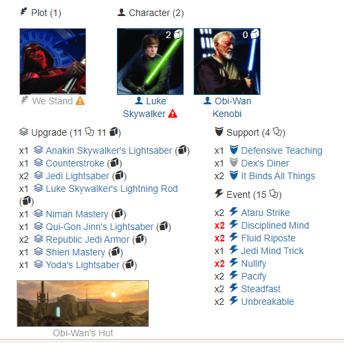
Task: Select the Qui-Gon Jinn's Lightsaber link
Action: 100,227
